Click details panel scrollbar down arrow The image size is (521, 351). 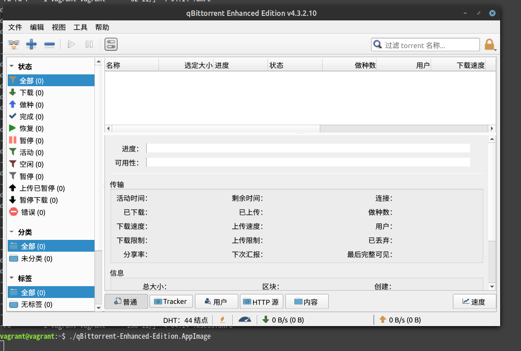[492, 286]
